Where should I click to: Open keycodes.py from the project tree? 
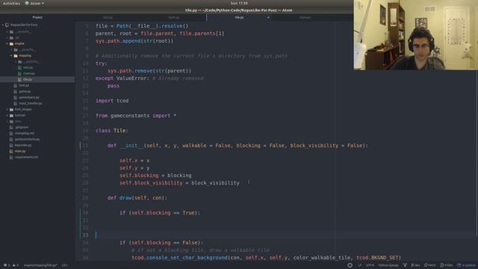click(23, 145)
